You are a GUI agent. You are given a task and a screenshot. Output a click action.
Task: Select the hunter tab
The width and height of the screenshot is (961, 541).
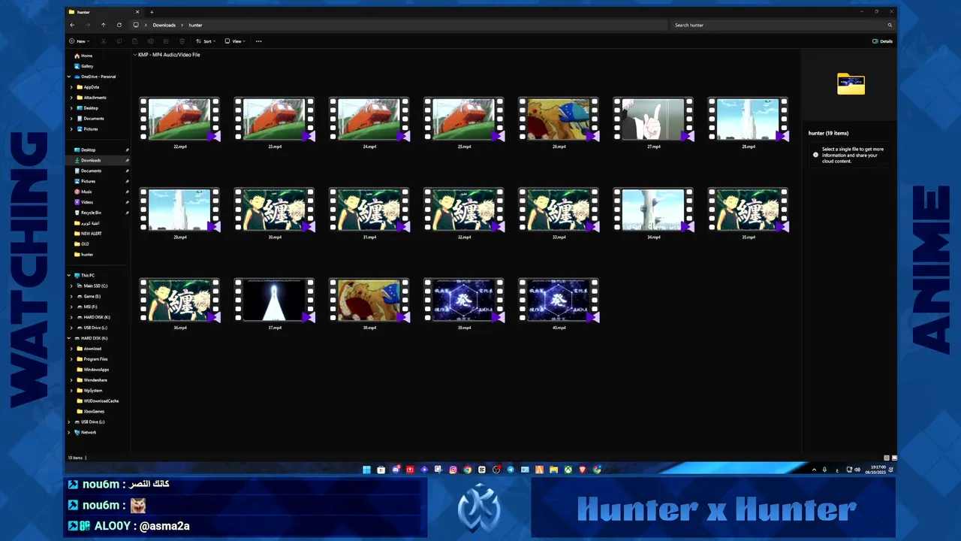[104, 12]
